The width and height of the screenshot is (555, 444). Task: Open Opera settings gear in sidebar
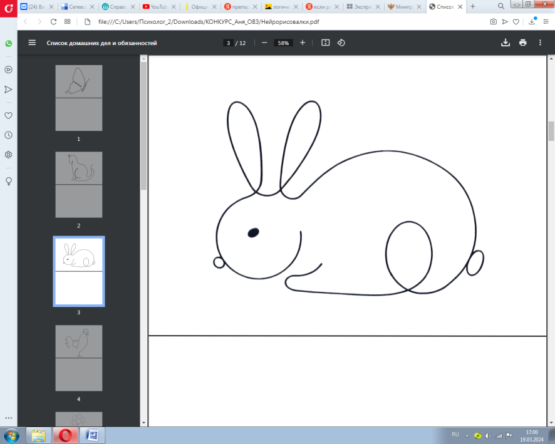9,155
